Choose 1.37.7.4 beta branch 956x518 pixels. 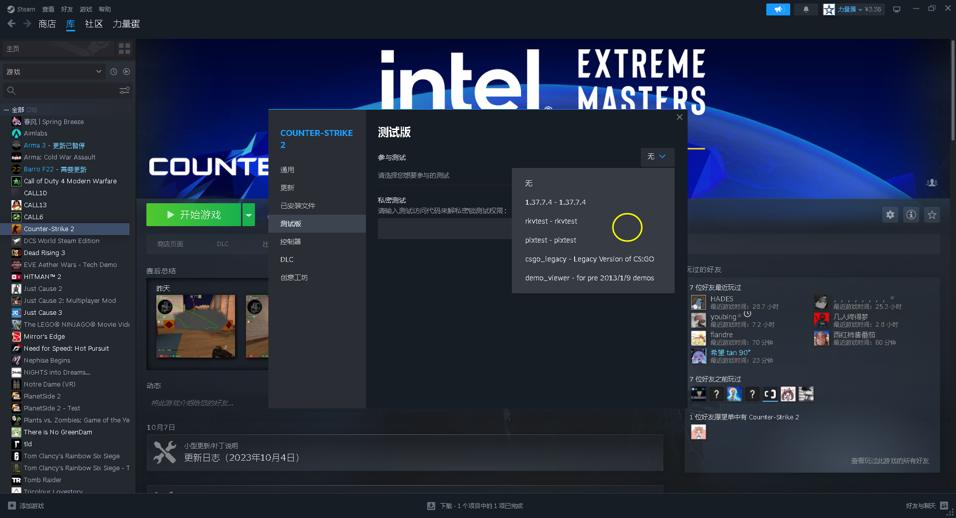tap(593, 202)
